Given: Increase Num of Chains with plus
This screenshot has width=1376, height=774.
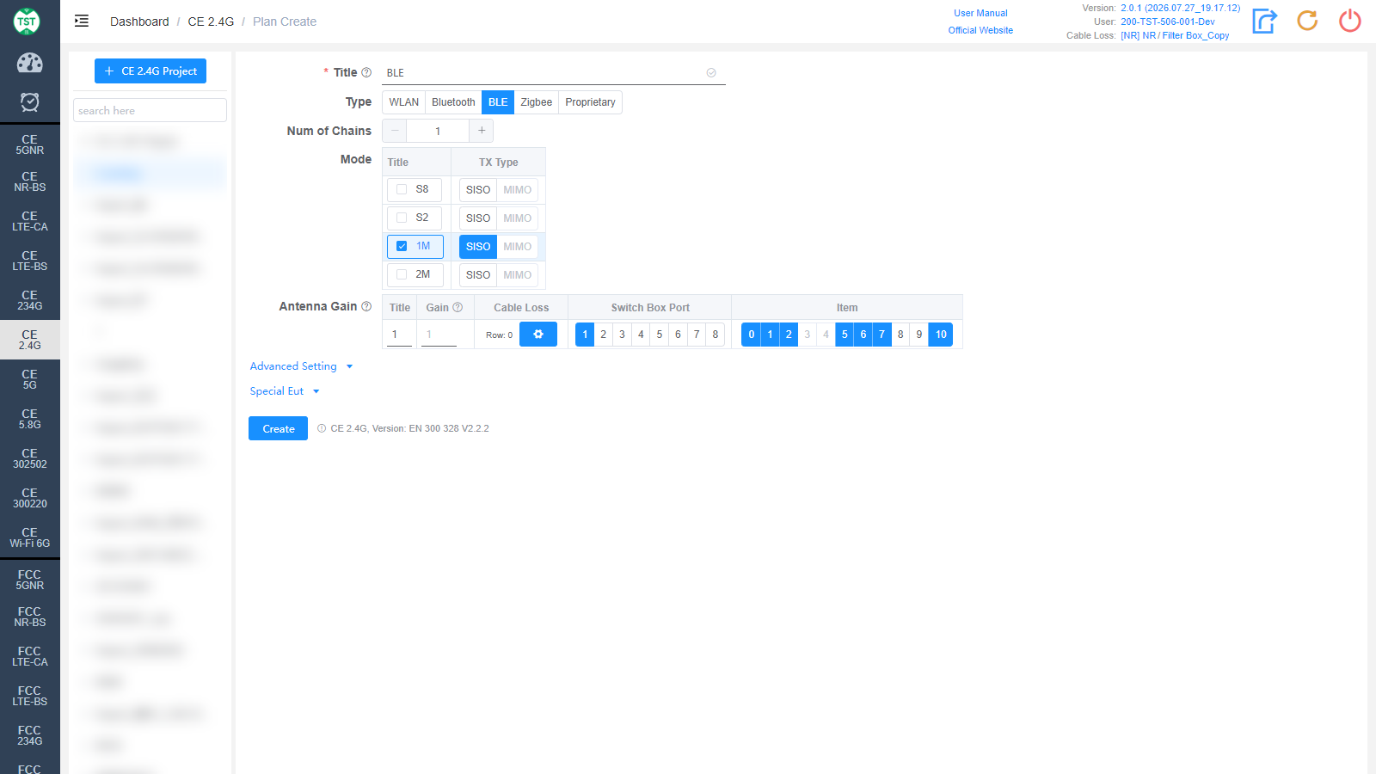Looking at the screenshot, I should 482,131.
